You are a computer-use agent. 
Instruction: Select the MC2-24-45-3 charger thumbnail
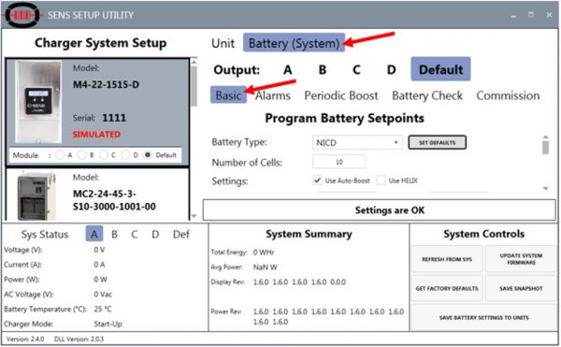click(36, 195)
